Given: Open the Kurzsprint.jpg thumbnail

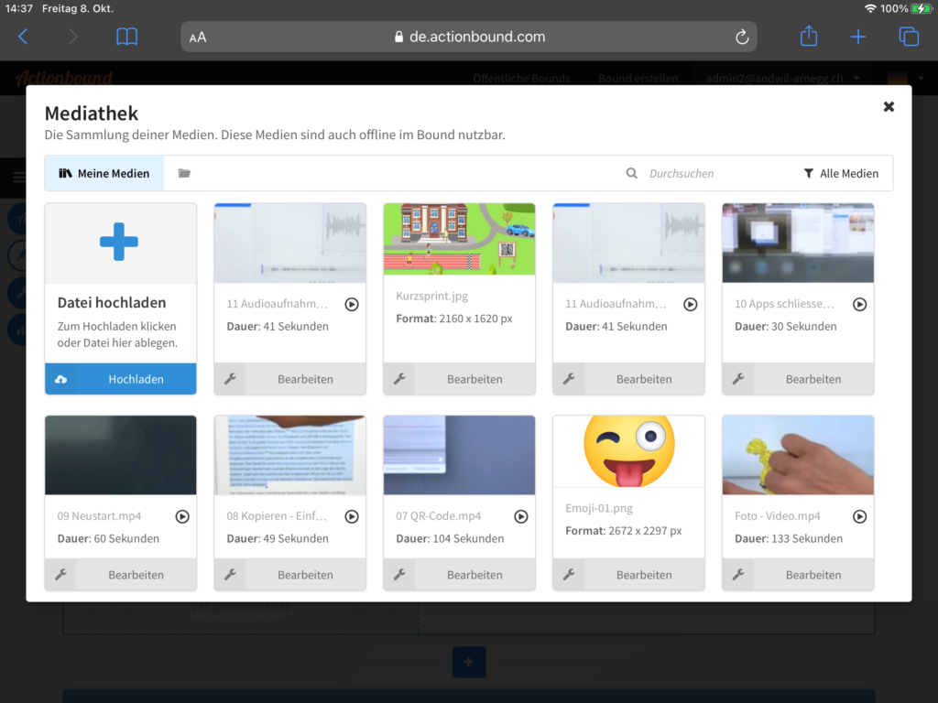Looking at the screenshot, I should pyautogui.click(x=459, y=238).
